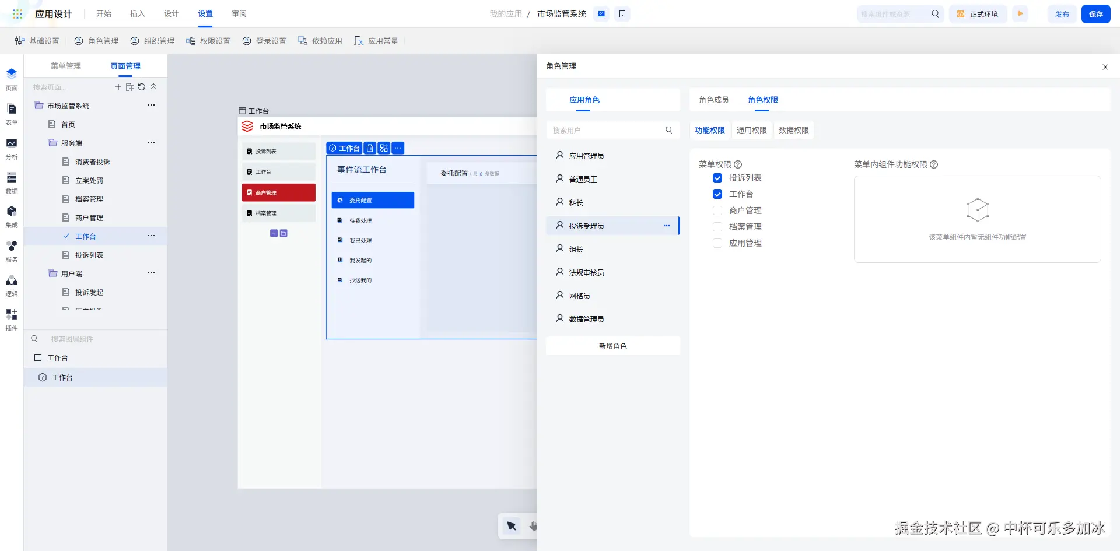Add a new page with plus icon

point(118,87)
